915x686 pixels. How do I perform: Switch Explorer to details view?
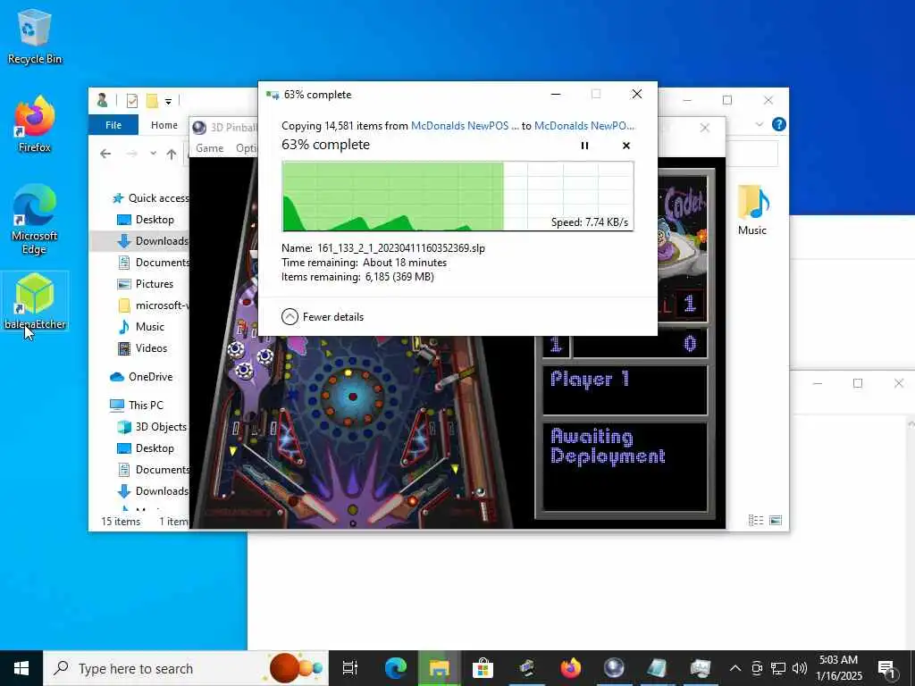pyautogui.click(x=756, y=521)
